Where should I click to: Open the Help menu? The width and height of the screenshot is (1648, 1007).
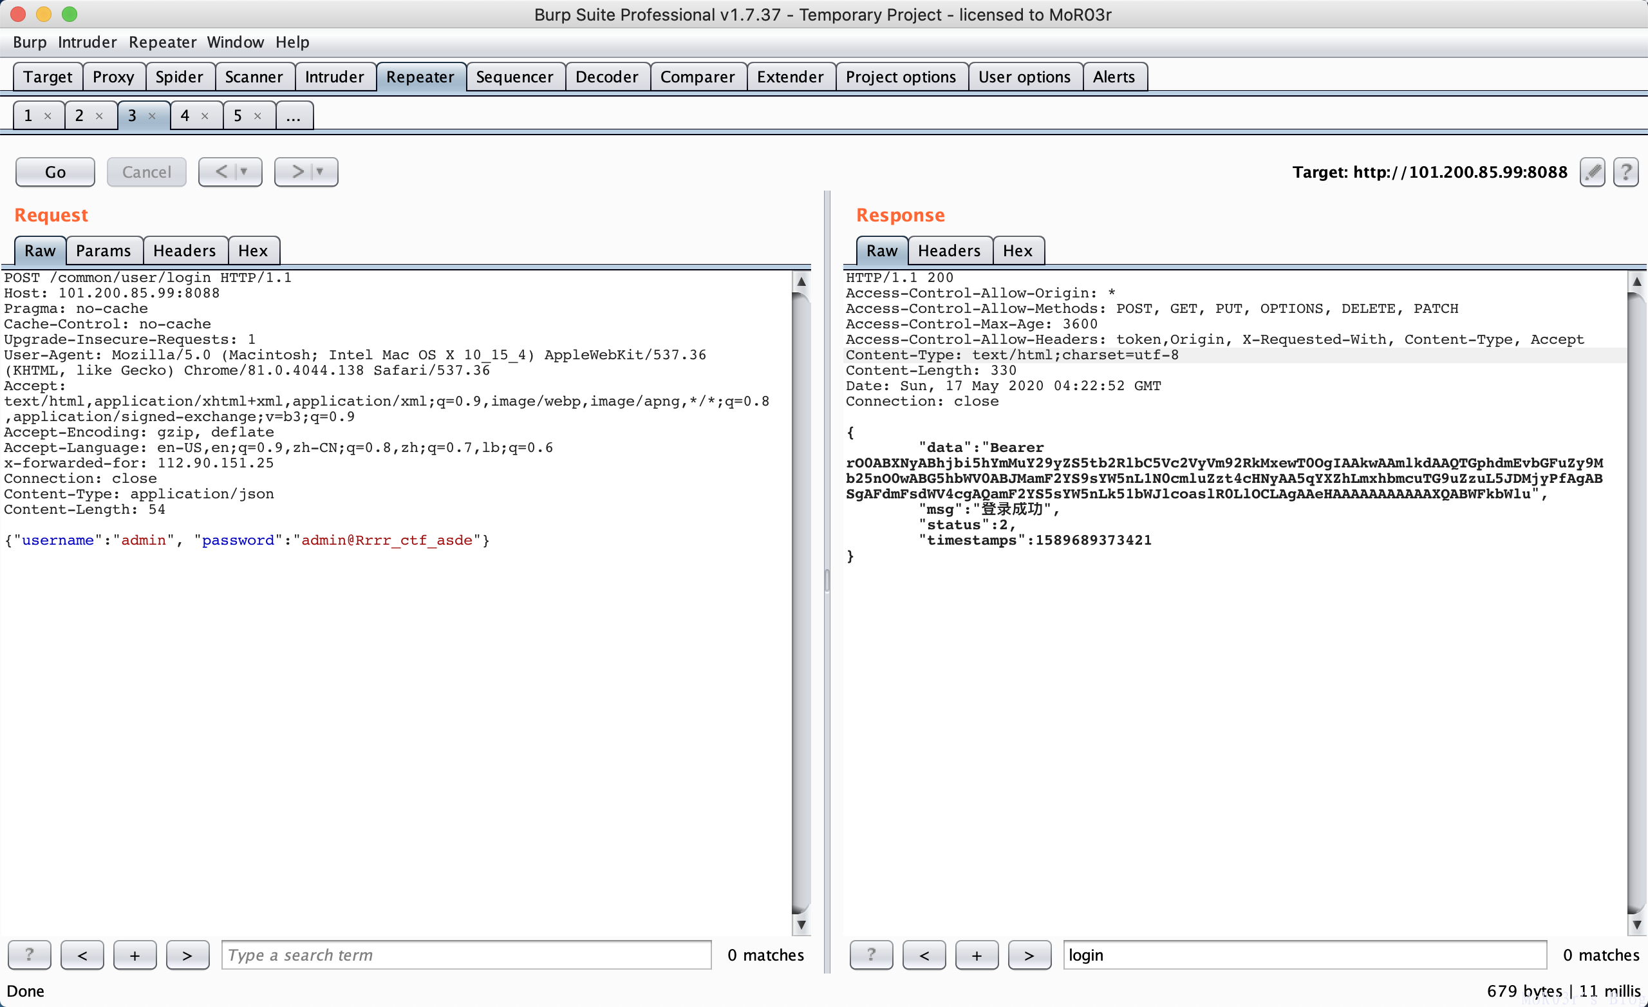[292, 42]
